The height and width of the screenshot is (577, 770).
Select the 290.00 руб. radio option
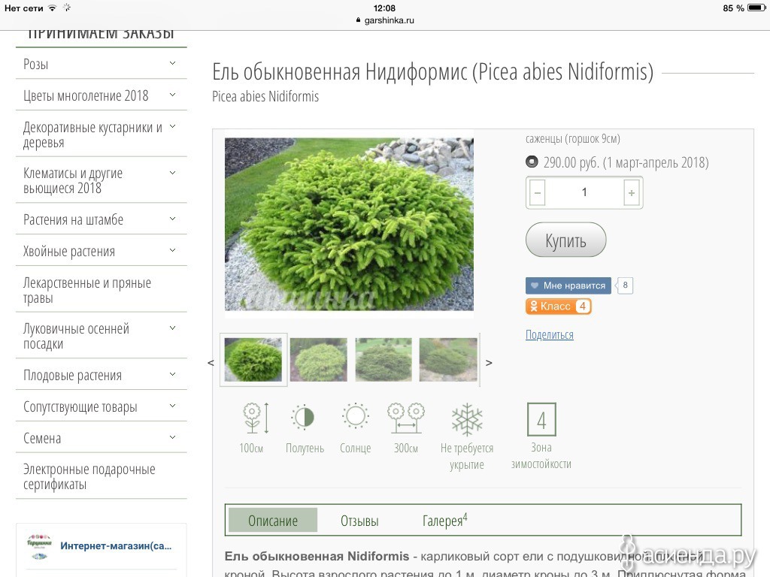(x=532, y=162)
